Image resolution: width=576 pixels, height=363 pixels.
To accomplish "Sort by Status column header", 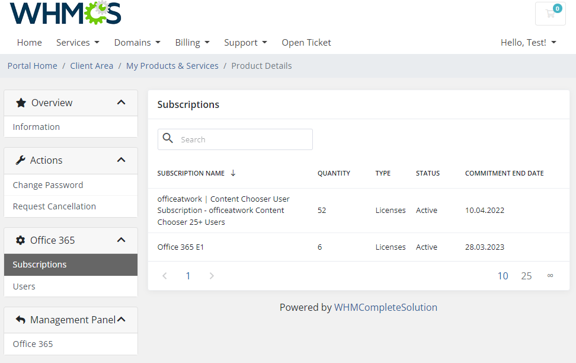I will click(x=428, y=173).
